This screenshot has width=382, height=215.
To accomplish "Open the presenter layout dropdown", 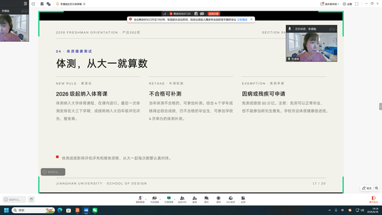I will pos(329,4).
